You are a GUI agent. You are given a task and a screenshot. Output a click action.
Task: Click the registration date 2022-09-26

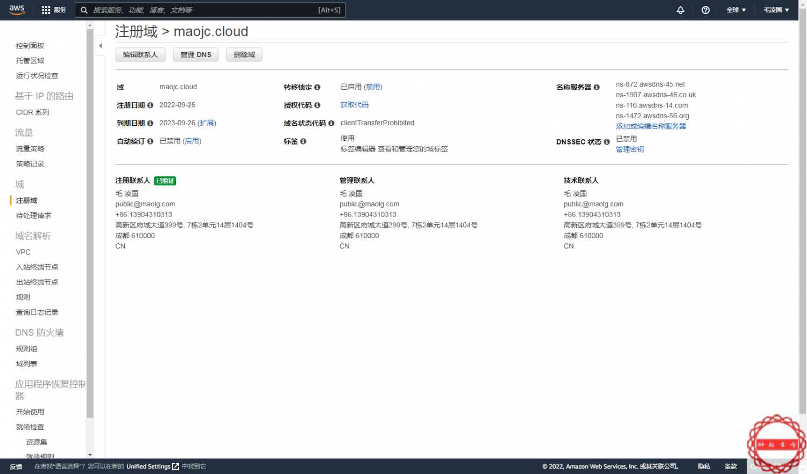(x=178, y=105)
